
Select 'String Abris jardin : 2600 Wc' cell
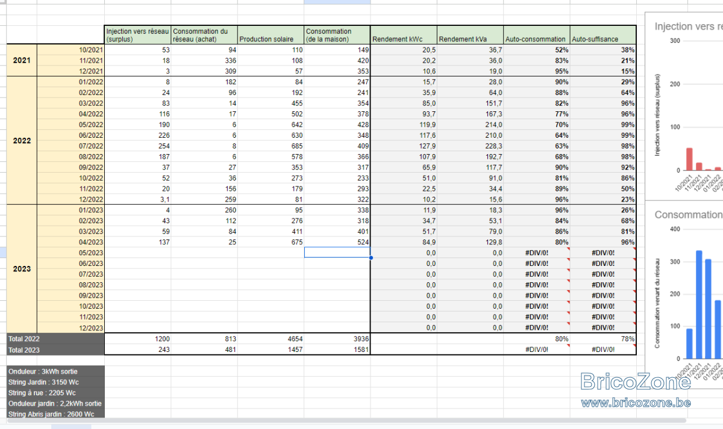(x=55, y=414)
